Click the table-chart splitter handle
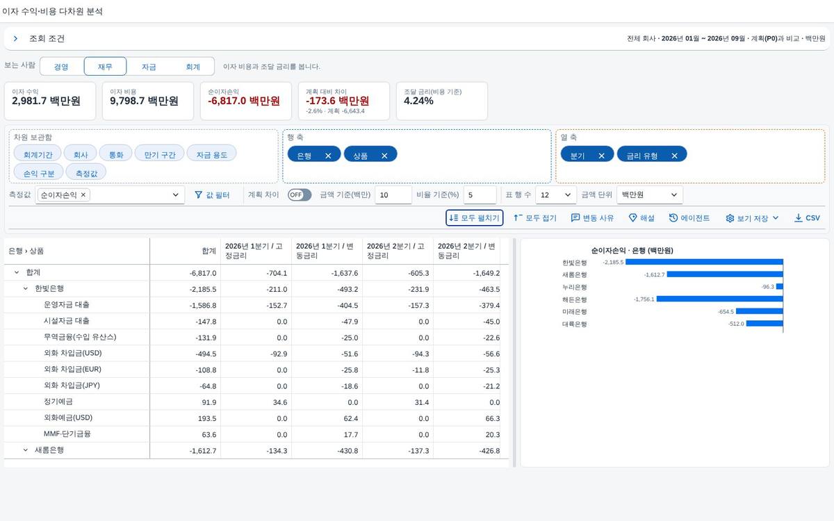The height and width of the screenshot is (521, 834). click(x=514, y=353)
